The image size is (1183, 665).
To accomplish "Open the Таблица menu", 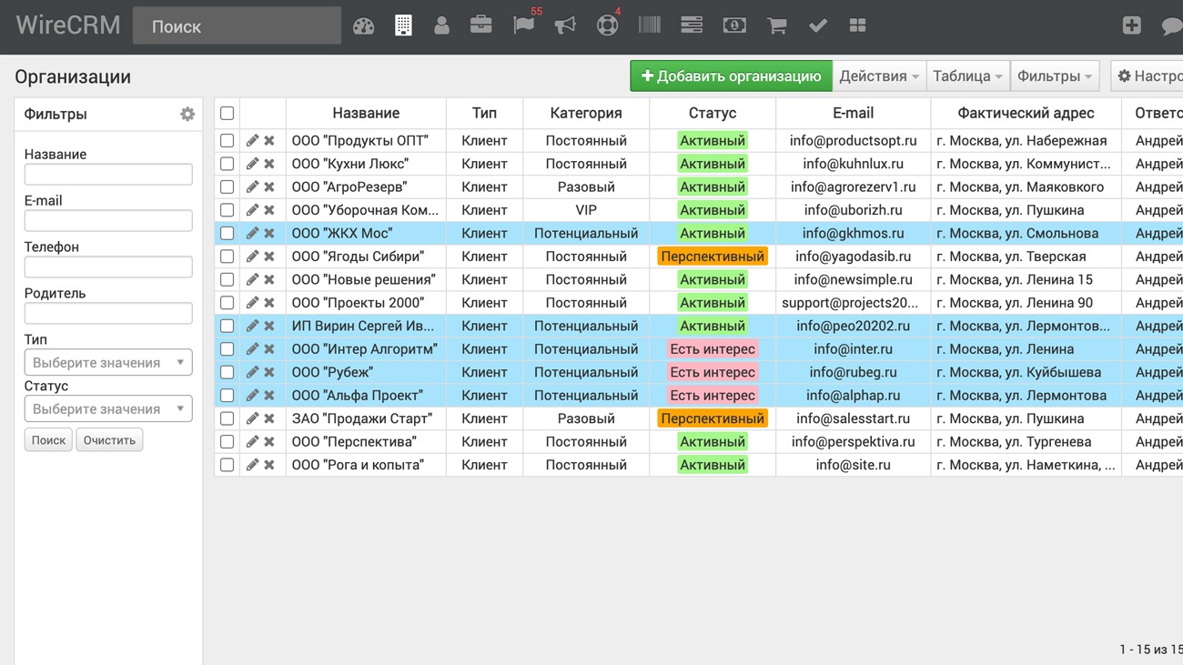I will coord(967,76).
